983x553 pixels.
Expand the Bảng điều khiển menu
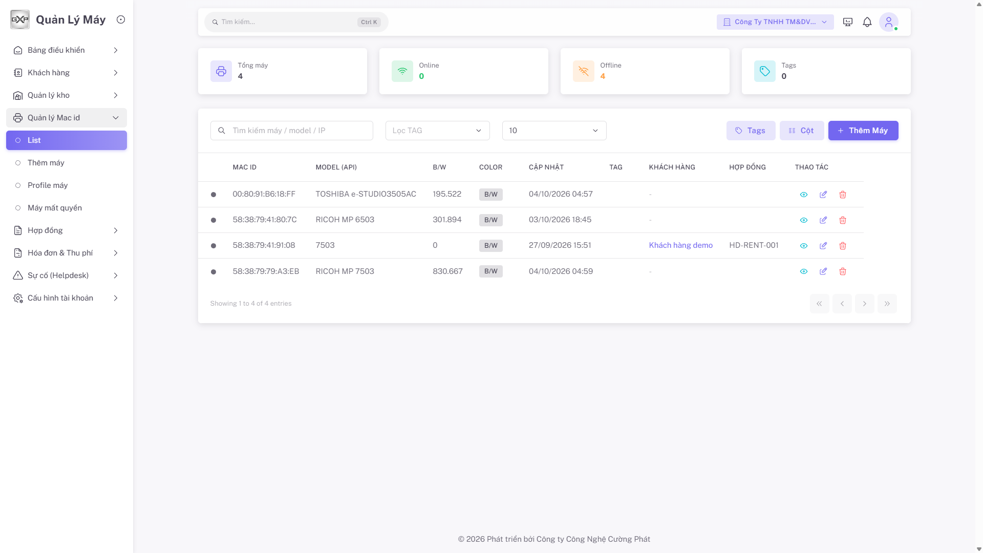click(x=67, y=50)
